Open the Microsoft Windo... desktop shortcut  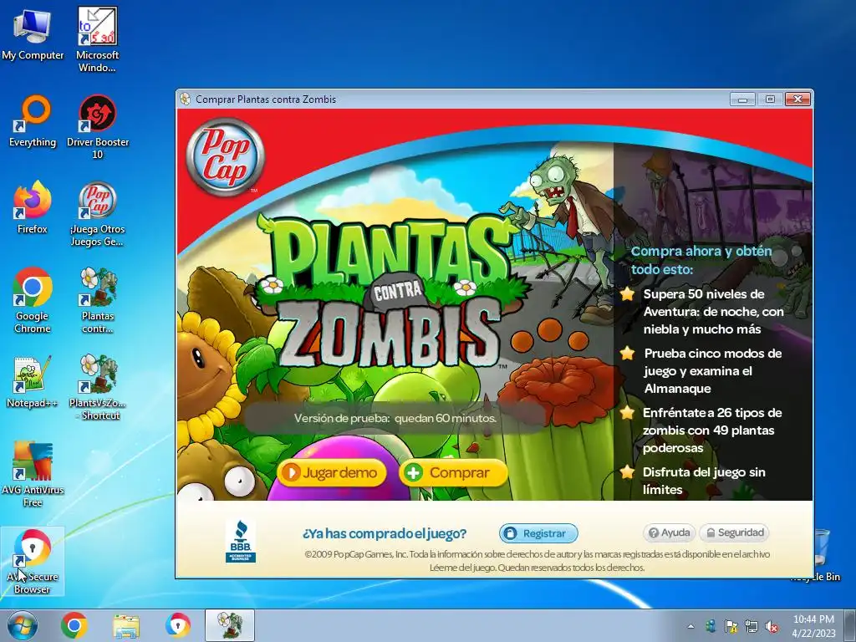[97, 40]
